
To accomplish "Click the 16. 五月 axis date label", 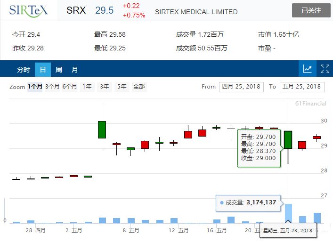I will (217, 230).
